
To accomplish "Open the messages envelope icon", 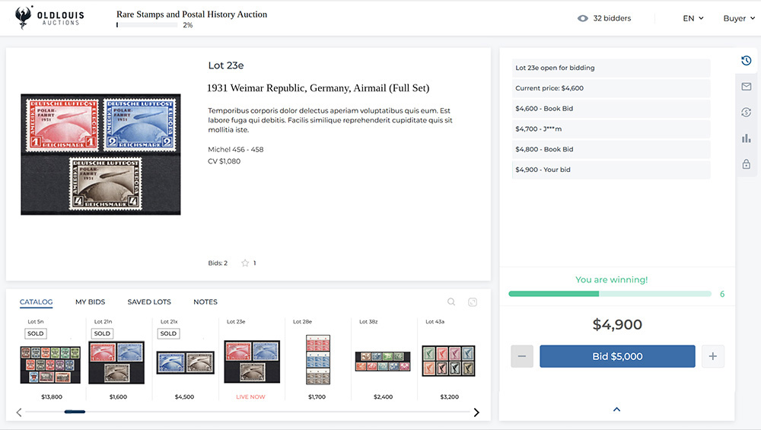I will [x=746, y=87].
